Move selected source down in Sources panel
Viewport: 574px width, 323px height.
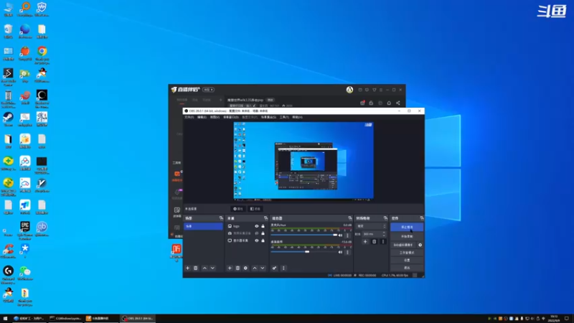point(263,268)
